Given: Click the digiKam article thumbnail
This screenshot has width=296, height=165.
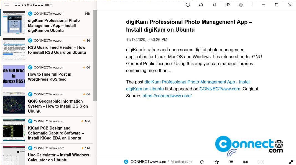Looking at the screenshot, I should point(14,22).
